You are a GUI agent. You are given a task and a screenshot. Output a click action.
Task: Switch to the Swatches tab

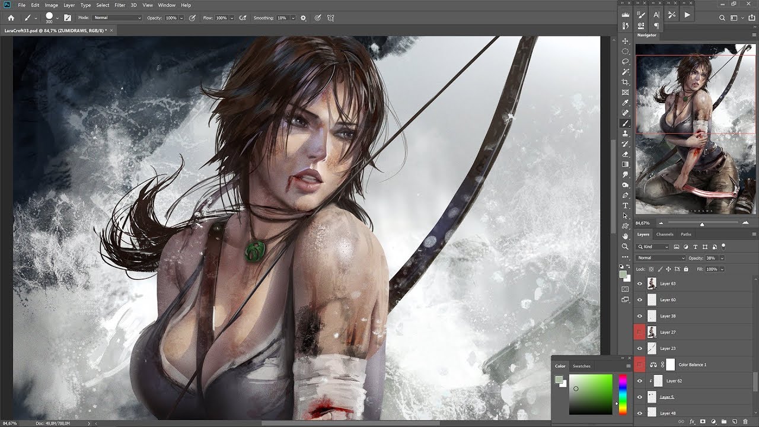[581, 366]
